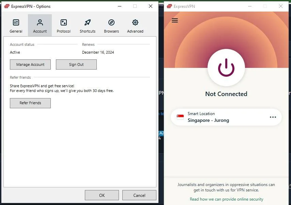The image size is (291, 205).
Task: Select the Singapore - Jurong smart location
Action: tap(226, 117)
